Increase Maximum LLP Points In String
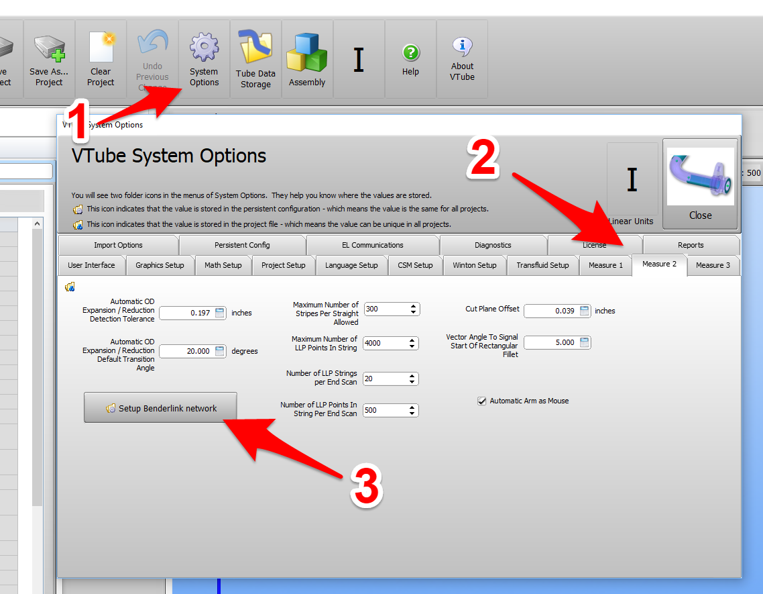763x594 pixels. click(x=412, y=340)
